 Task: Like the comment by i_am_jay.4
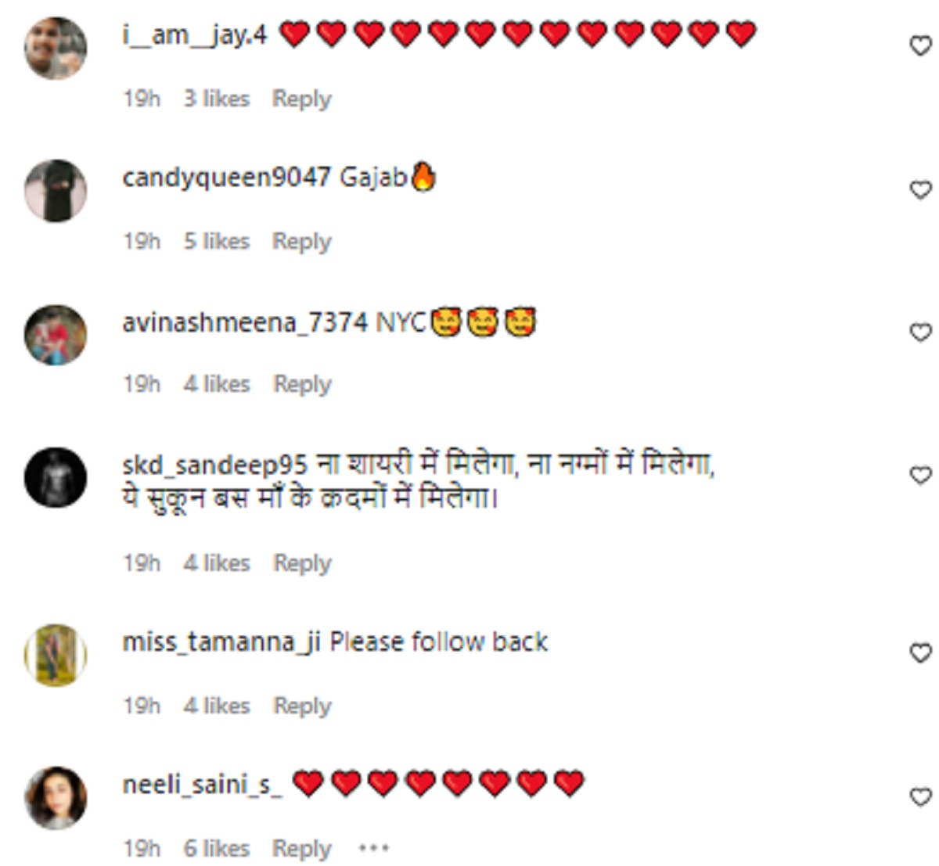point(920,47)
